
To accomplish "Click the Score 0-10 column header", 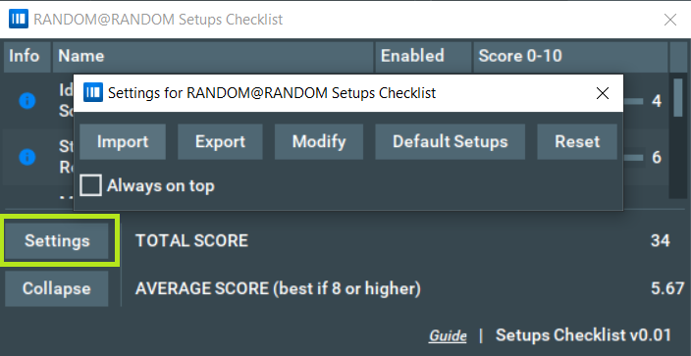I will (570, 57).
